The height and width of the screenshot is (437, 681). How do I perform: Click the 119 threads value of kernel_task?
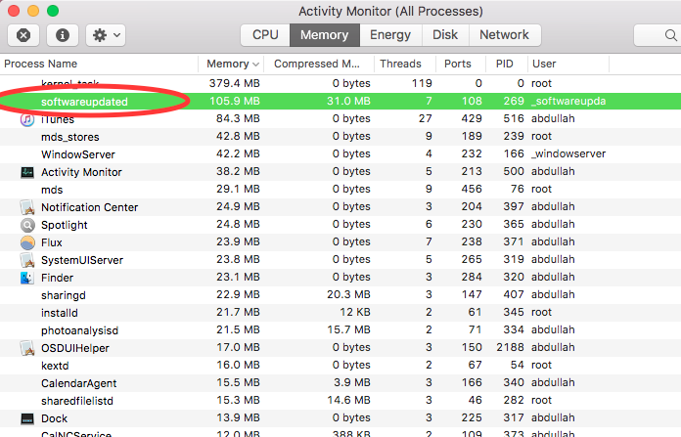click(422, 83)
